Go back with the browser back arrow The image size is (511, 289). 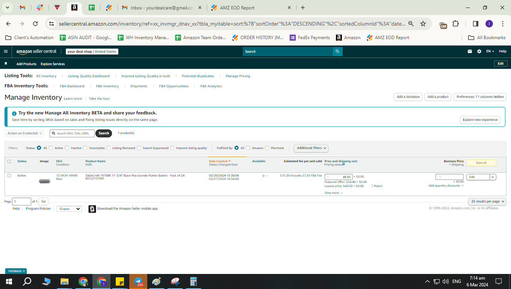(x=9, y=24)
